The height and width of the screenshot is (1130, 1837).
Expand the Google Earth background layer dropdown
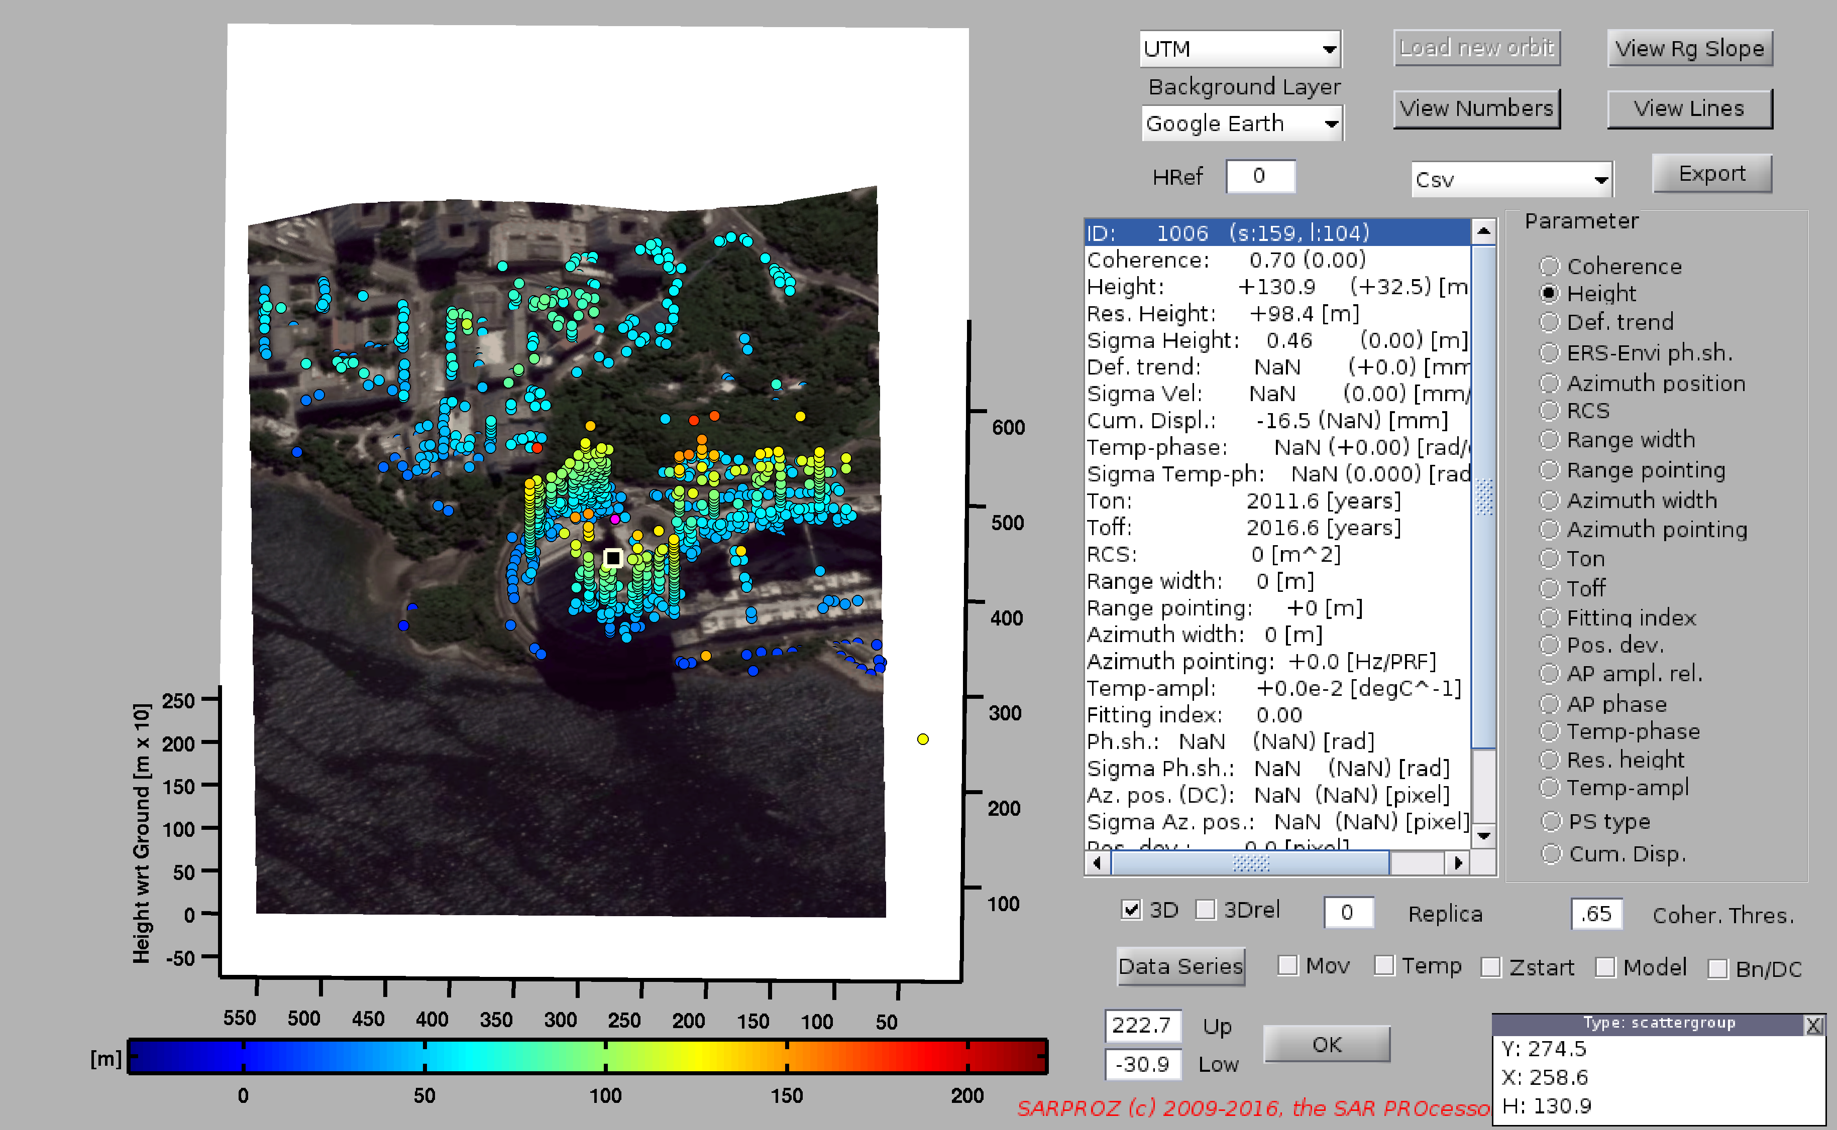click(x=1242, y=123)
